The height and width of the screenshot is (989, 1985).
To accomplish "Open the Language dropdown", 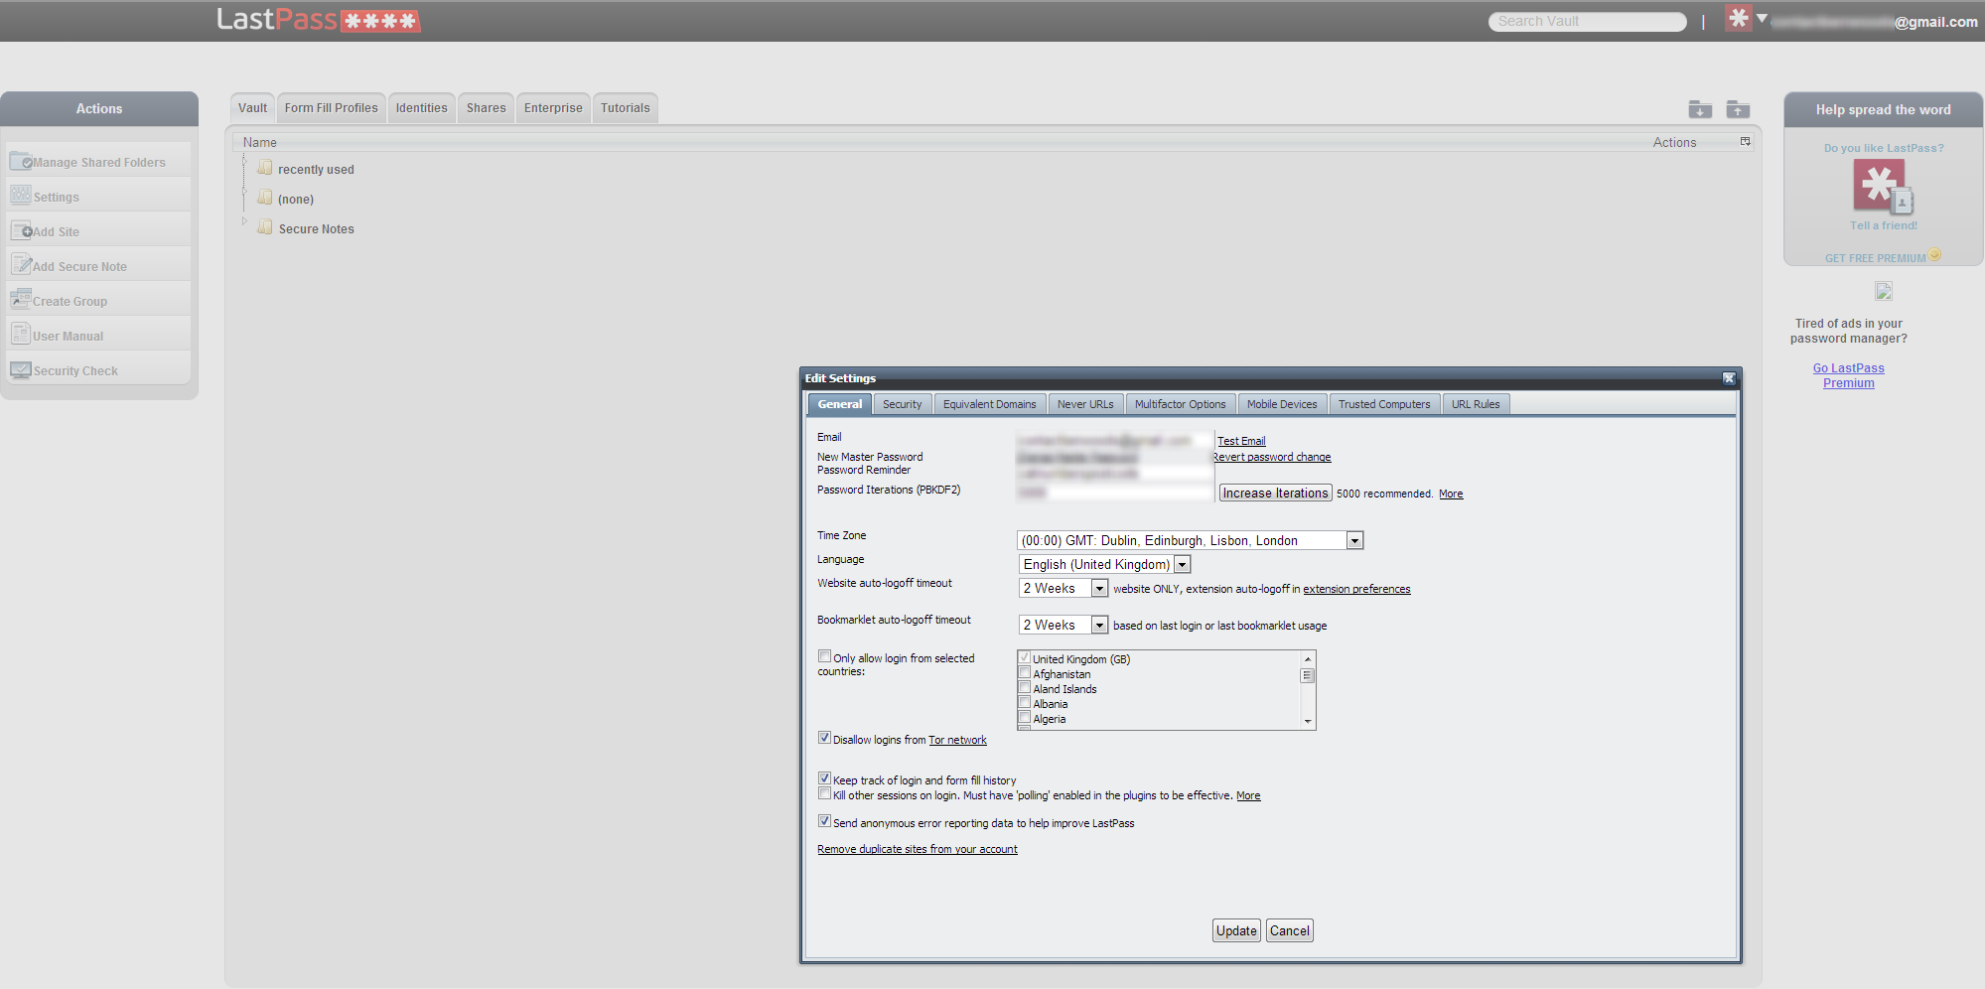I will pos(1104,564).
